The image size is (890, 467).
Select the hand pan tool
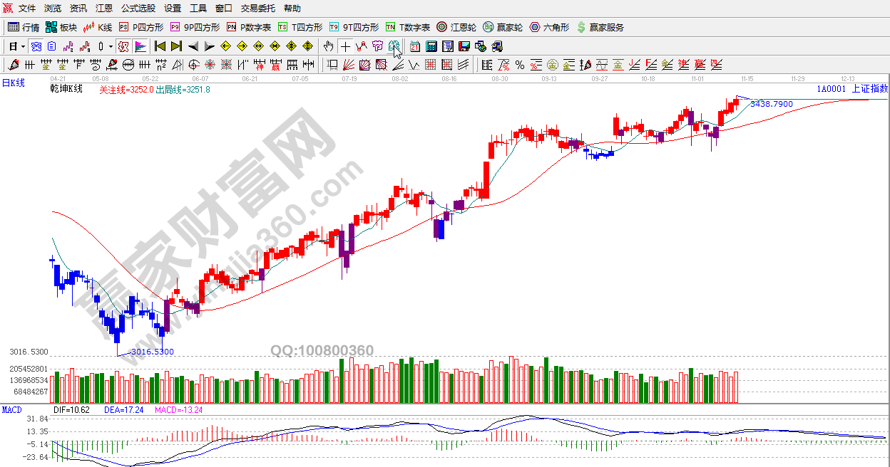[x=327, y=46]
